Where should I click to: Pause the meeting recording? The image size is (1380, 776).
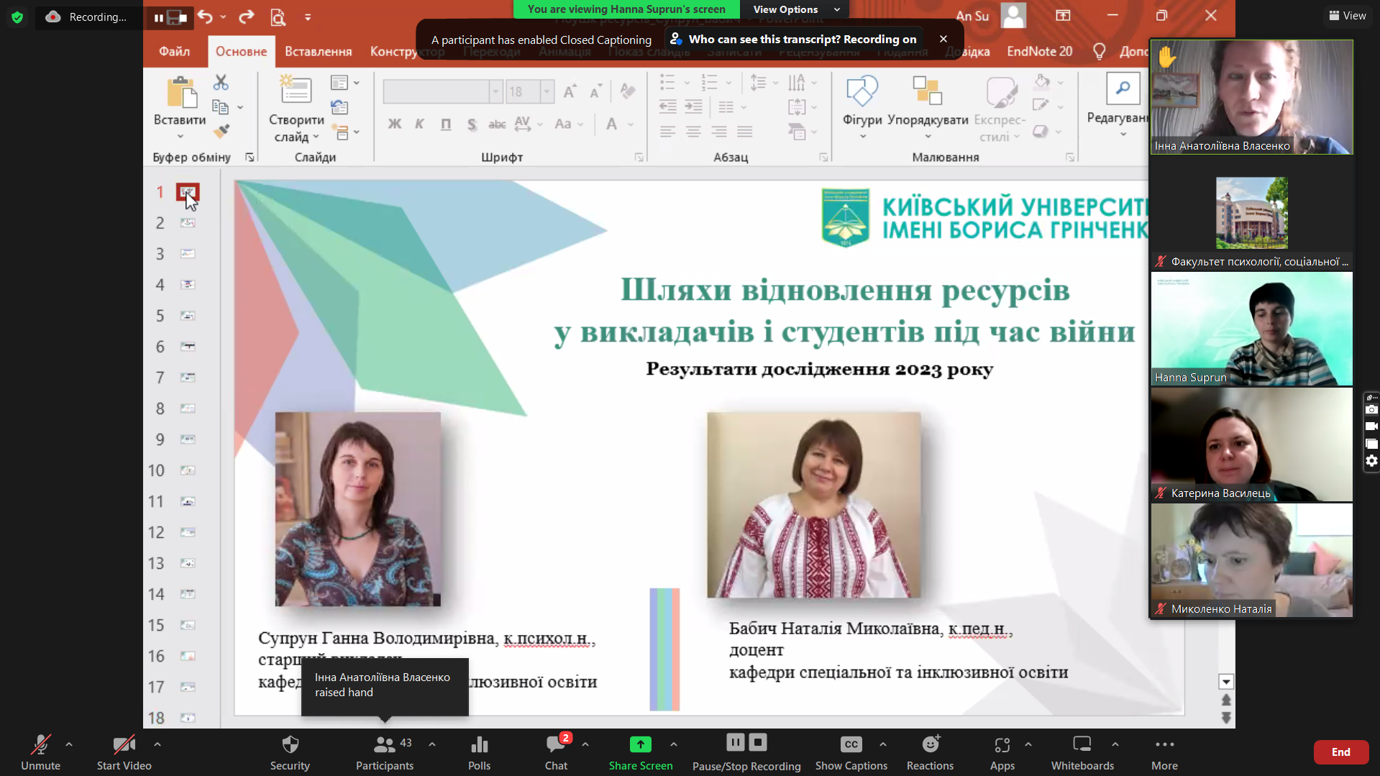[735, 742]
